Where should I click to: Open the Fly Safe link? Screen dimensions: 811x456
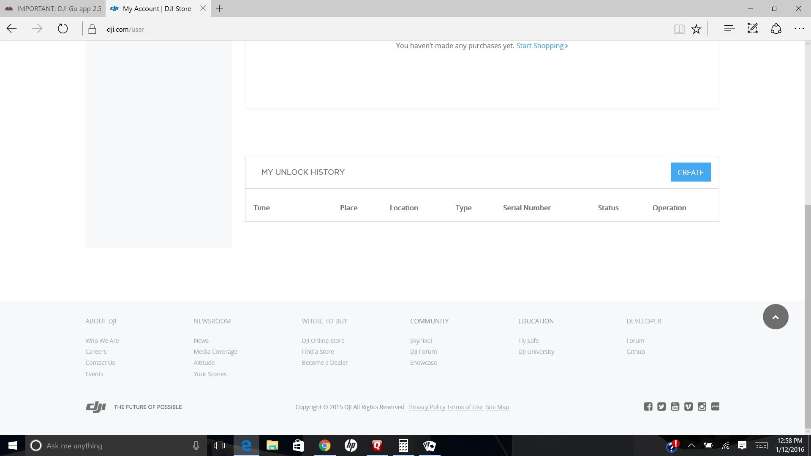pos(528,341)
